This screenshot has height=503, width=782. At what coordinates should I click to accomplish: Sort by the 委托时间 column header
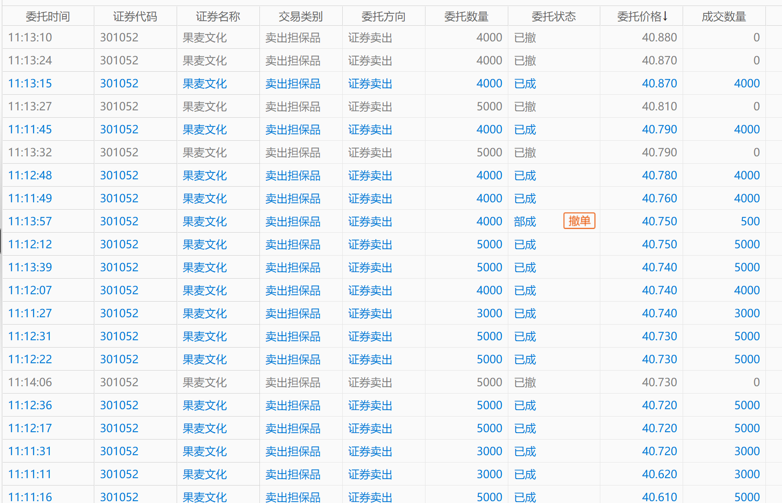click(x=48, y=17)
